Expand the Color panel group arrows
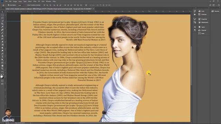This screenshot has width=221, height=124. coord(209,8)
